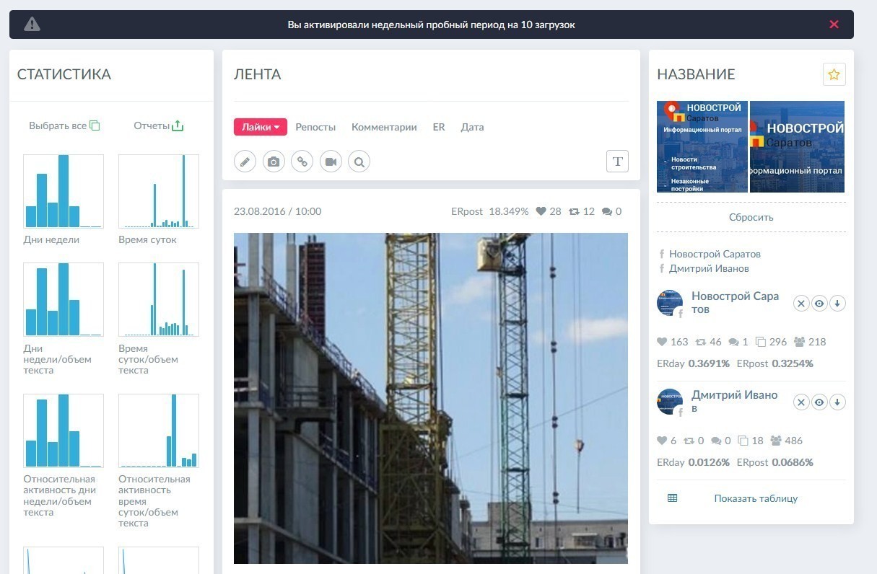Click the post date 23.08.2016 / 10:00
Image resolution: width=877 pixels, height=574 pixels.
tap(278, 211)
